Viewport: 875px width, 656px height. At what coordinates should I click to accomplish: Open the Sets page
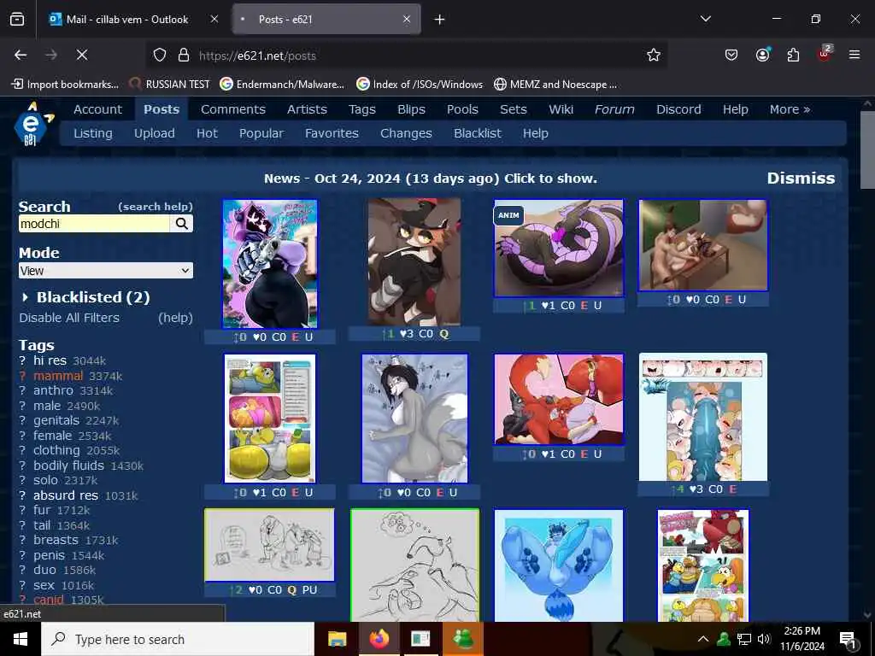514,109
